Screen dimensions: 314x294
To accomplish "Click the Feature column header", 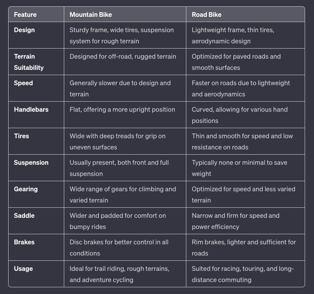I will tap(25, 15).
